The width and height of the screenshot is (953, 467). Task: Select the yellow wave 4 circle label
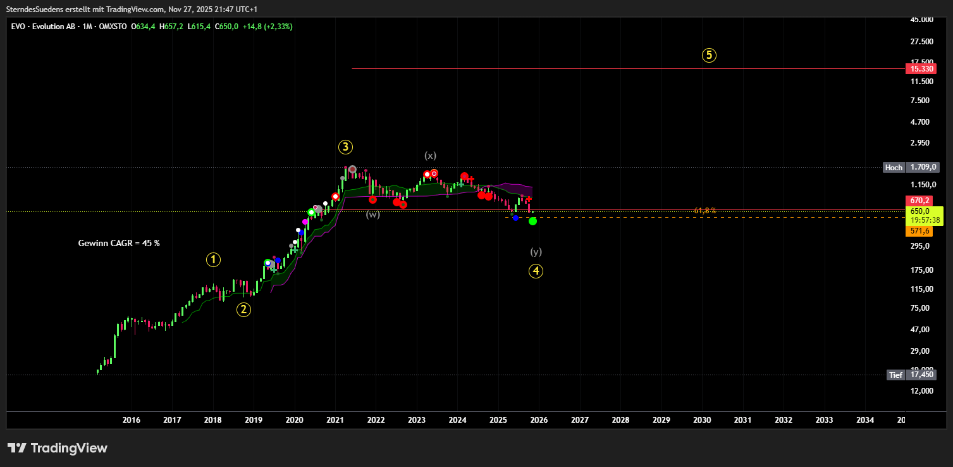(x=536, y=271)
